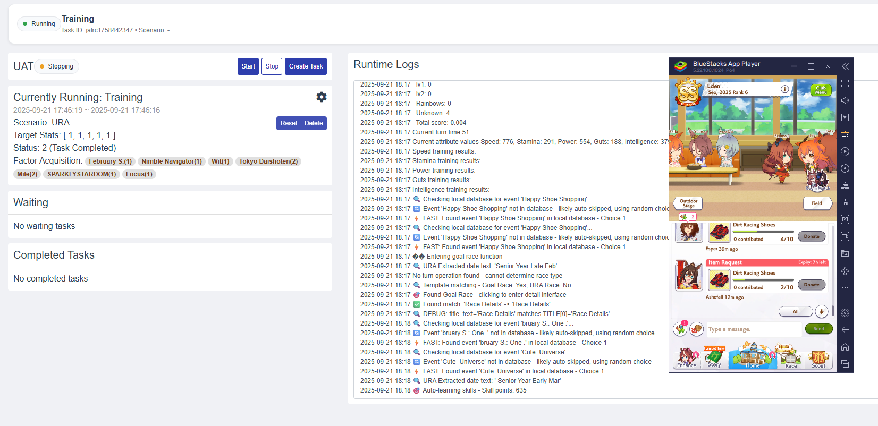Click the 'Wit(1)' factor chip
This screenshot has height=426, width=878.
pyautogui.click(x=220, y=161)
